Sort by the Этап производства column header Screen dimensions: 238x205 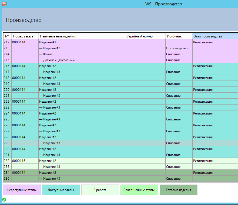pyautogui.click(x=215, y=36)
